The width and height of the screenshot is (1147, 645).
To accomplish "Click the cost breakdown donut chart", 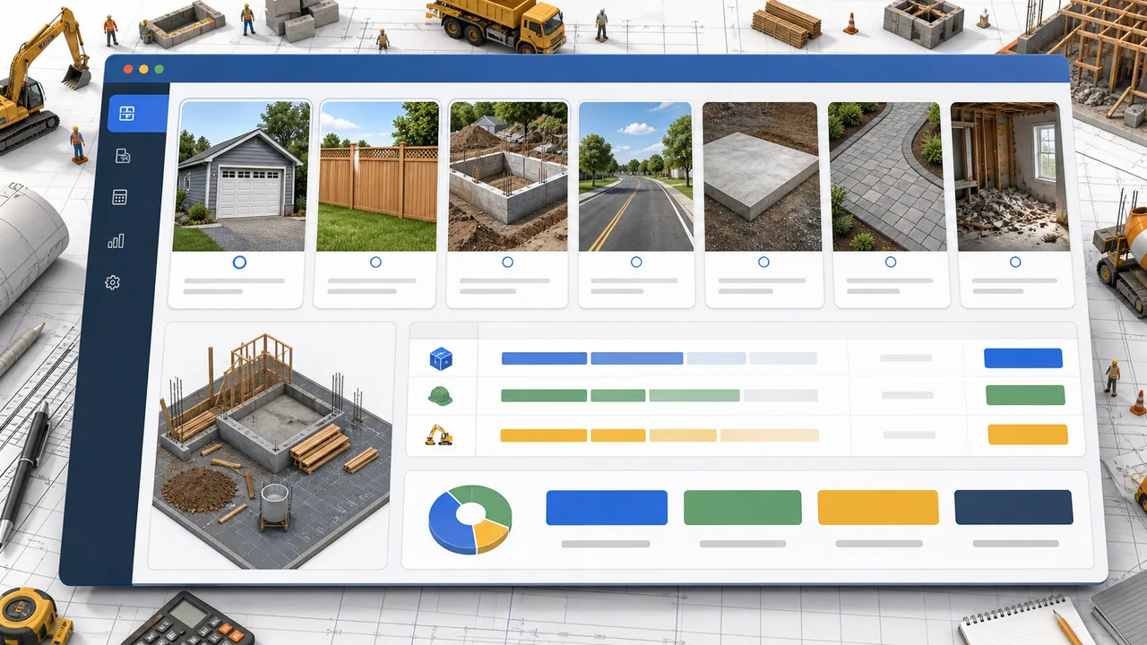I will click(470, 519).
